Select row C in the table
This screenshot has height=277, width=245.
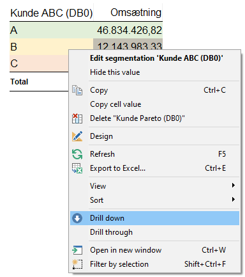pyautogui.click(x=39, y=63)
